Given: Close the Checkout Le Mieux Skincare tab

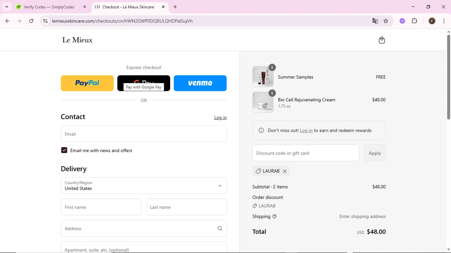Looking at the screenshot, I should click(x=163, y=7).
